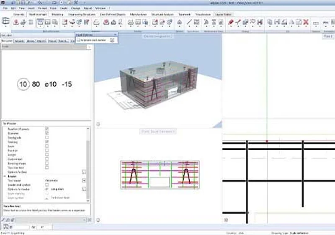Click the red delete X icon in ribbon
Viewport: 335px width, 235px height.
pyautogui.click(x=306, y=22)
